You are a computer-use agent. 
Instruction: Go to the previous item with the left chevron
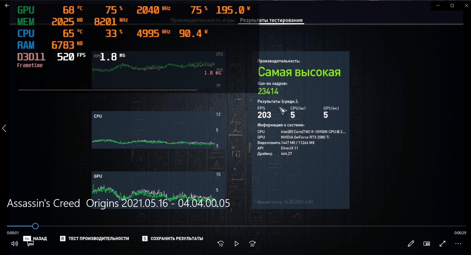(4, 128)
